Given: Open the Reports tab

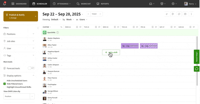Looking at the screenshot, I should pos(102,4).
